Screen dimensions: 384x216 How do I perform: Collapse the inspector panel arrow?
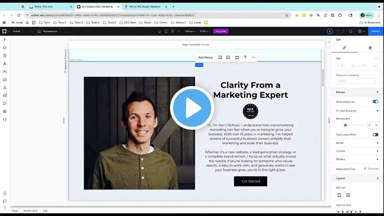tap(329, 42)
